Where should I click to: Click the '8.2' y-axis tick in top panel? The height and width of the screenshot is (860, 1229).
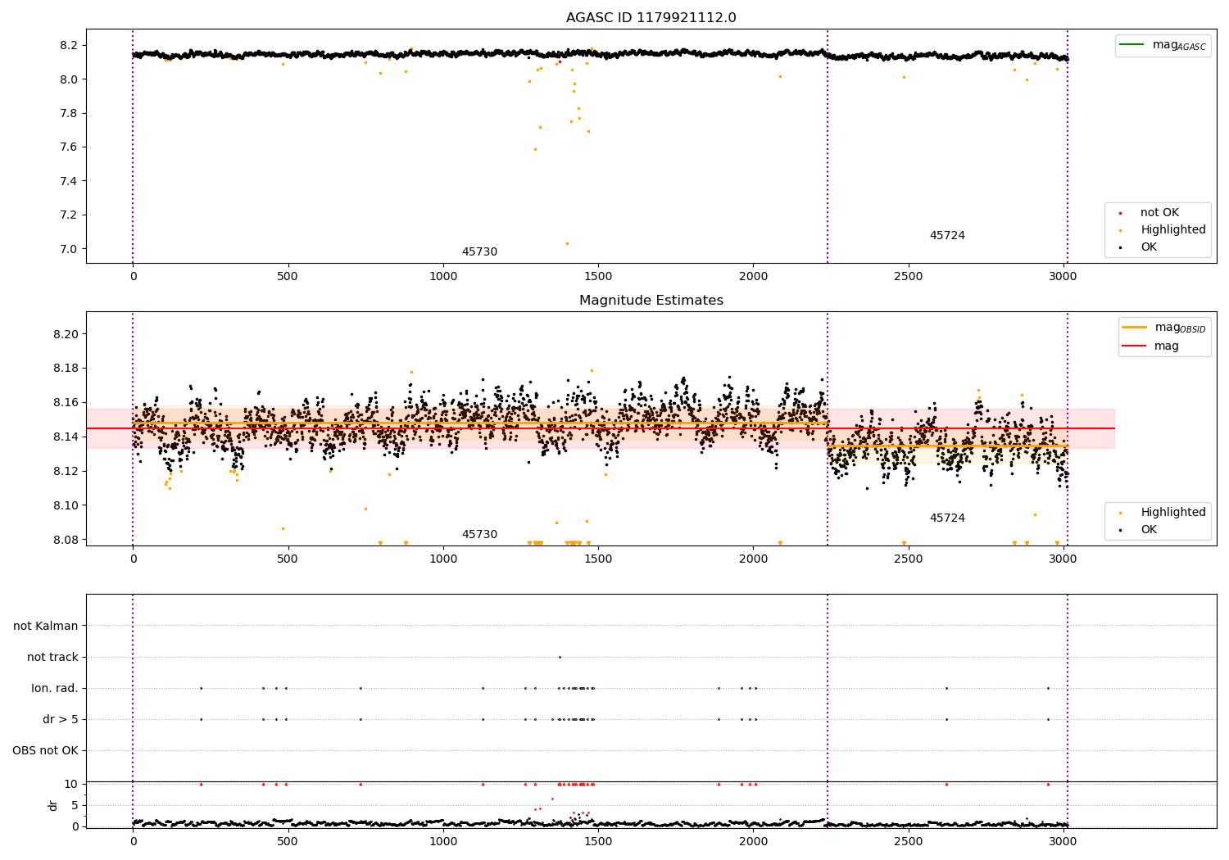pyautogui.click(x=69, y=45)
